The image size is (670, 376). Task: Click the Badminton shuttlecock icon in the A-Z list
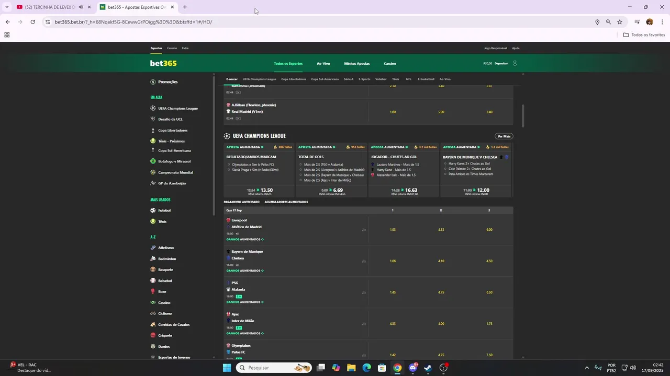[153, 258]
